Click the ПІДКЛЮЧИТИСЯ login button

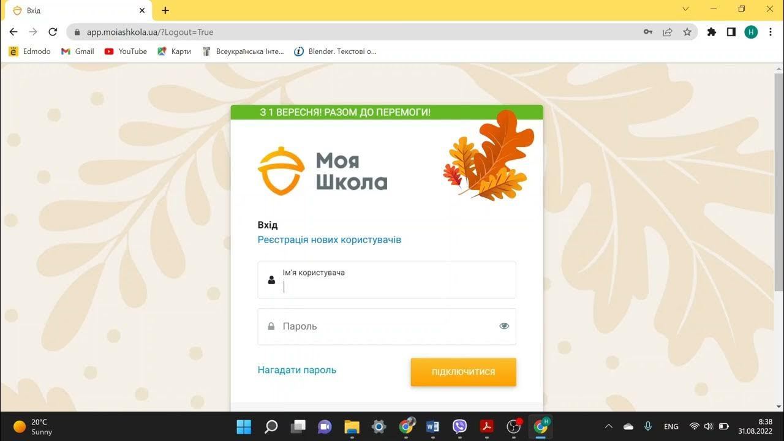pyautogui.click(x=463, y=372)
